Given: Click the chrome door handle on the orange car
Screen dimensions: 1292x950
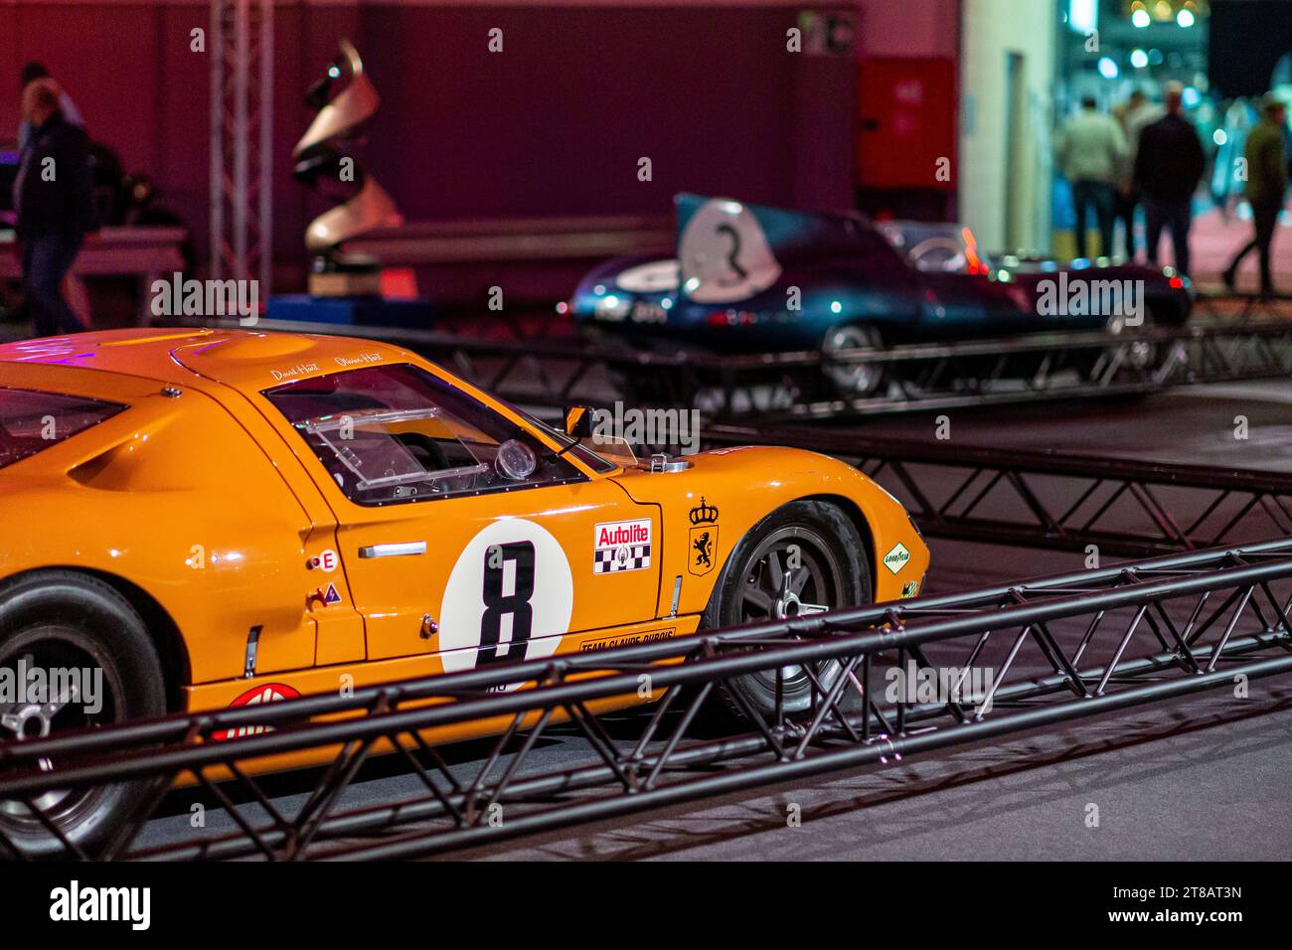Looking at the screenshot, I should (x=392, y=549).
